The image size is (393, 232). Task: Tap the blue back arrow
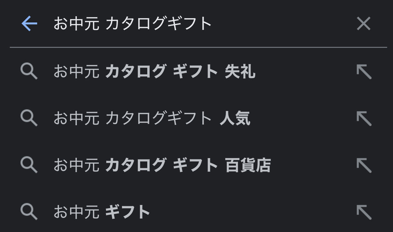pyautogui.click(x=29, y=24)
